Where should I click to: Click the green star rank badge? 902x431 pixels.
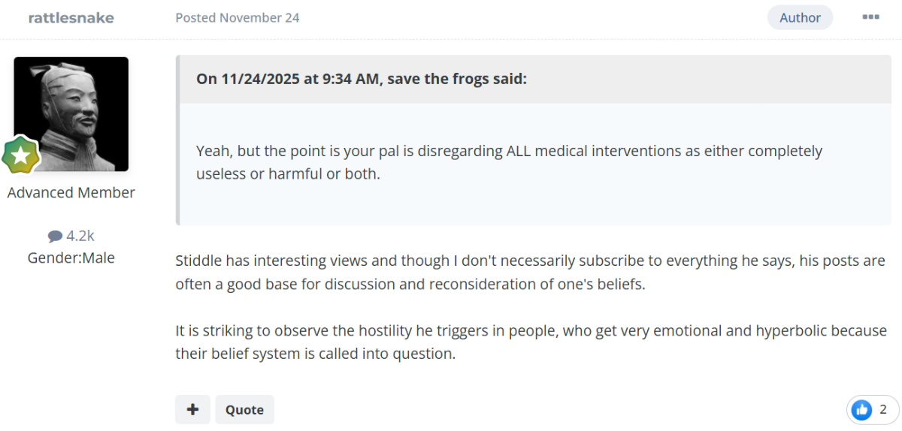click(20, 155)
